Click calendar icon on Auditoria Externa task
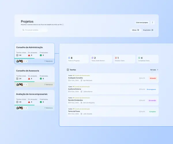 pos(69,92)
